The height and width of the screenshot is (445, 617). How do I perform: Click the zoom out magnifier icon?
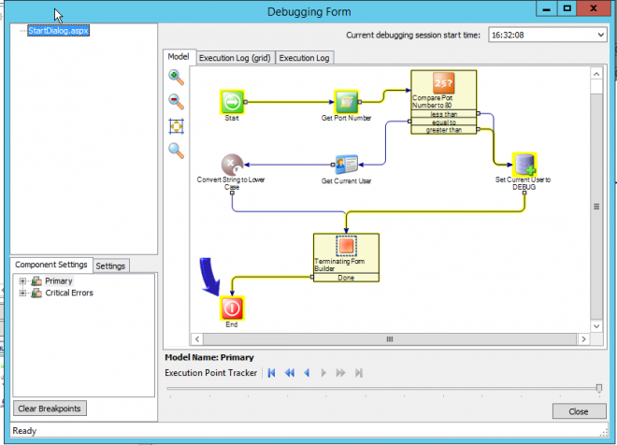[x=176, y=102]
